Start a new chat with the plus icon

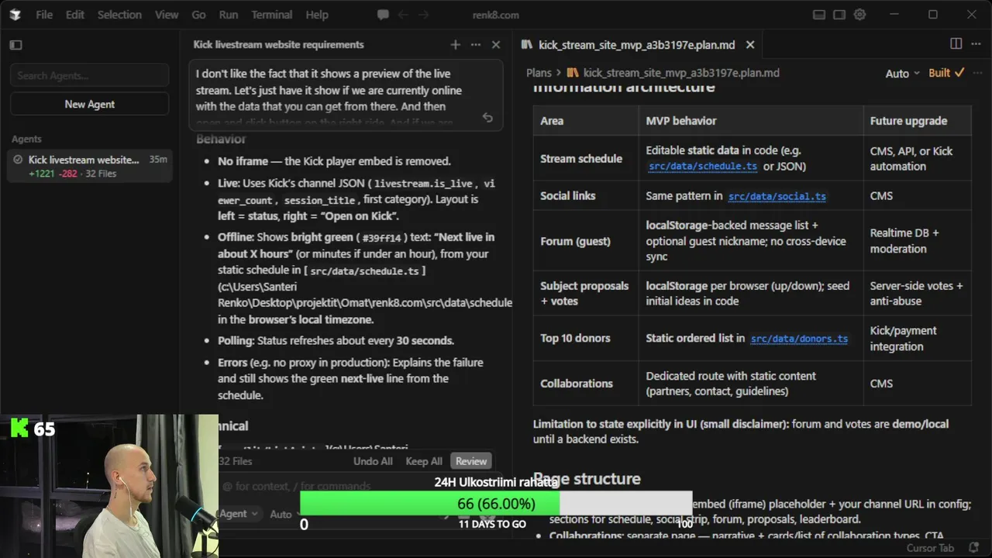coord(455,45)
